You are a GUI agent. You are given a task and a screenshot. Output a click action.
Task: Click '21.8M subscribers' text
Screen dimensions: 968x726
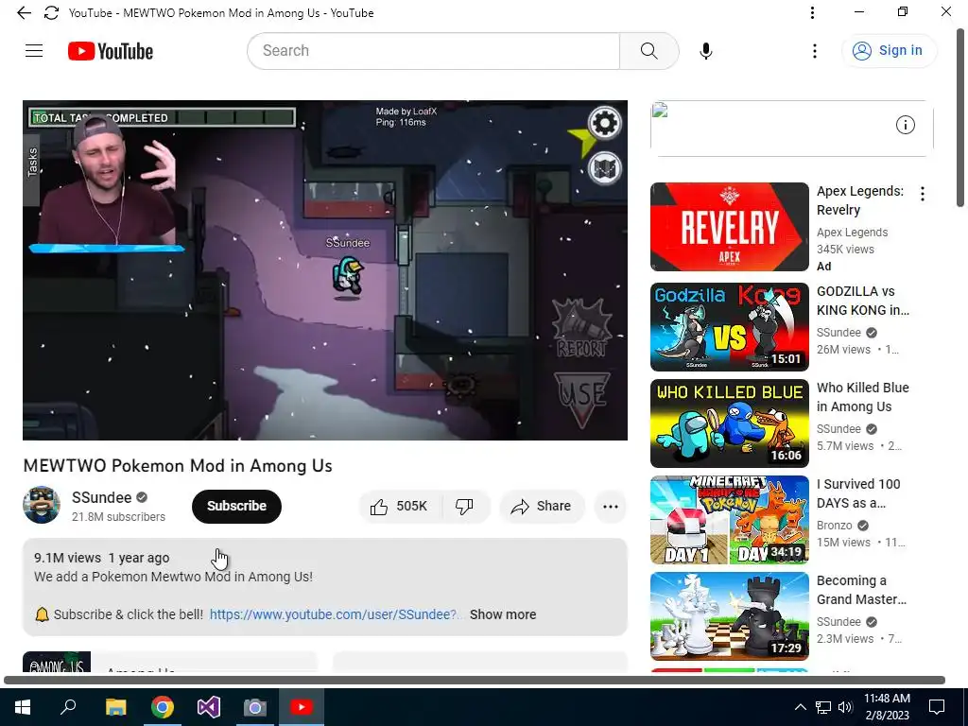point(118,517)
